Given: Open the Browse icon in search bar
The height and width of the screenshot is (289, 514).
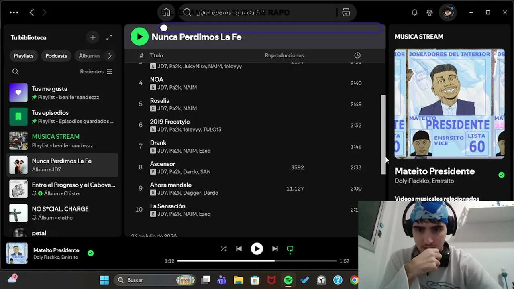Looking at the screenshot, I should 346,12.
